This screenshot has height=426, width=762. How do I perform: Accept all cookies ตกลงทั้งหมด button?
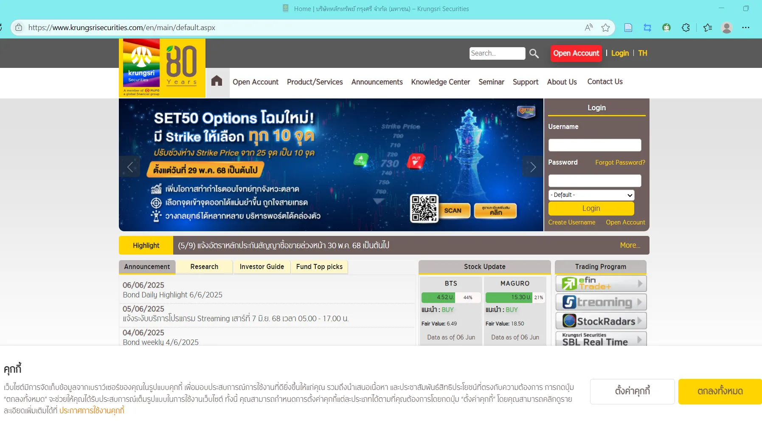(720, 392)
